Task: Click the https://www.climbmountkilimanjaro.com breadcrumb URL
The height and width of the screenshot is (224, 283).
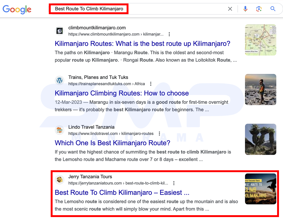Action: 116,34
